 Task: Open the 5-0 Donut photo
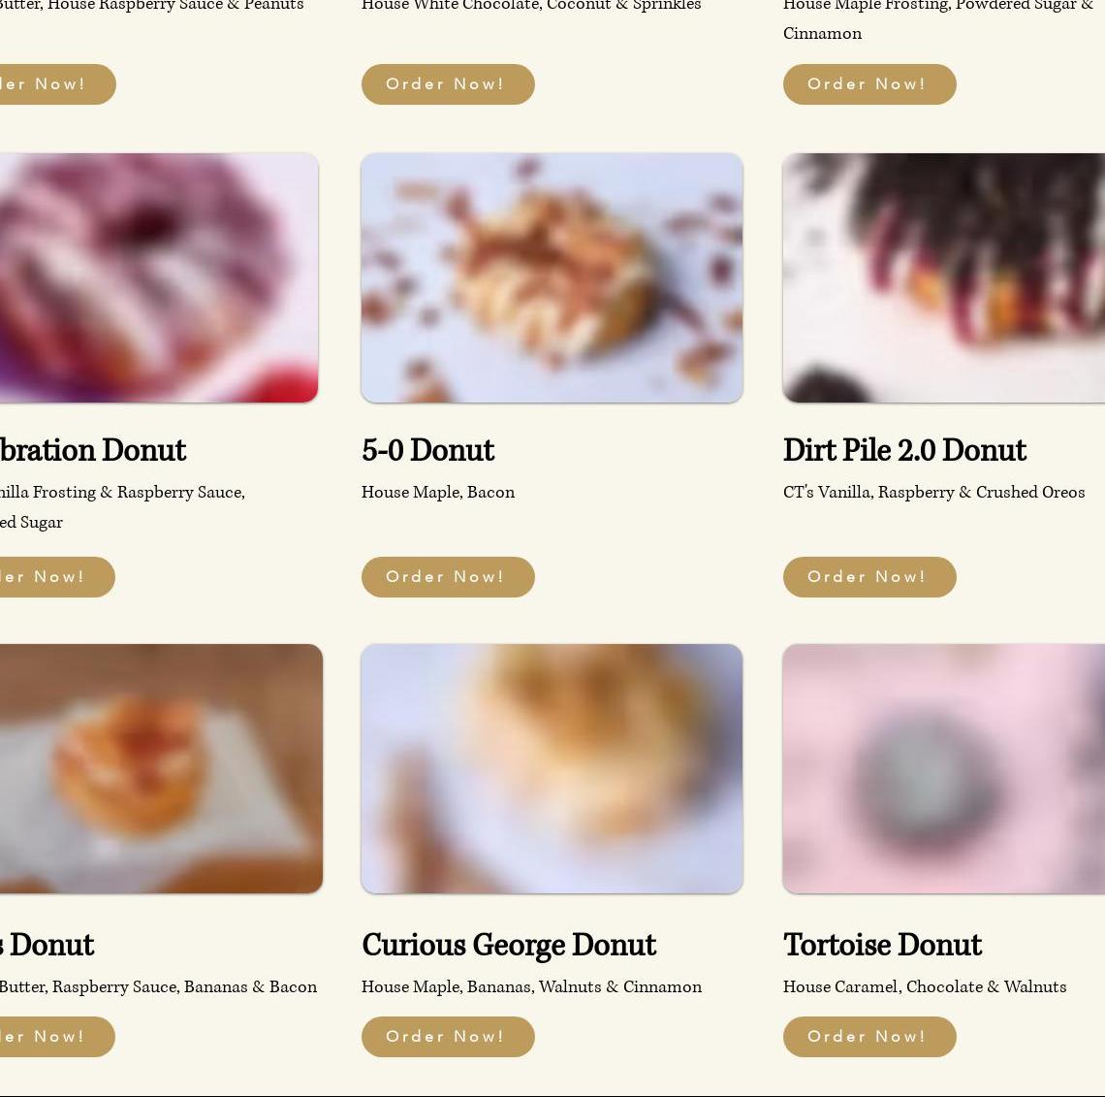click(552, 277)
